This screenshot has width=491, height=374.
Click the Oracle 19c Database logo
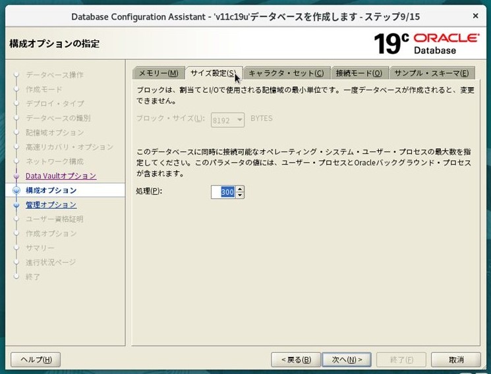pos(426,43)
